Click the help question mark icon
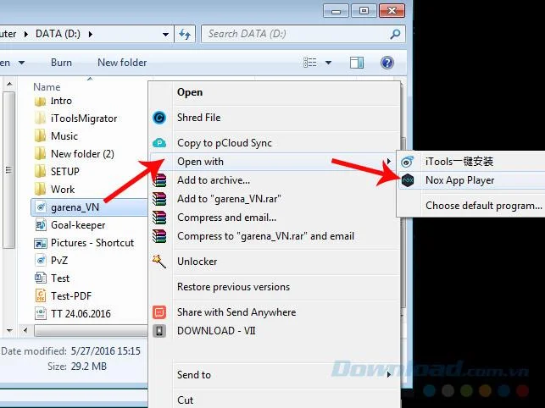545x408 pixels. point(387,63)
